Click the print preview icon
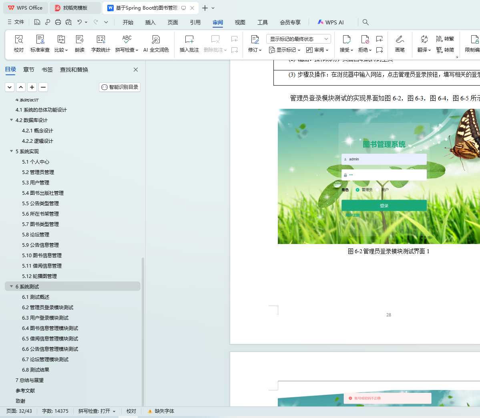 pos(68,22)
